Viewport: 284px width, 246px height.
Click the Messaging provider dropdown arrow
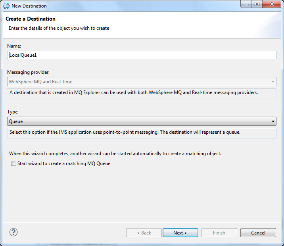tap(273, 82)
